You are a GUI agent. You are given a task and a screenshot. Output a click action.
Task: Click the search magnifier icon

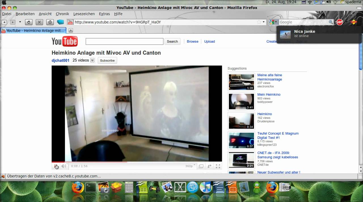coord(331,22)
